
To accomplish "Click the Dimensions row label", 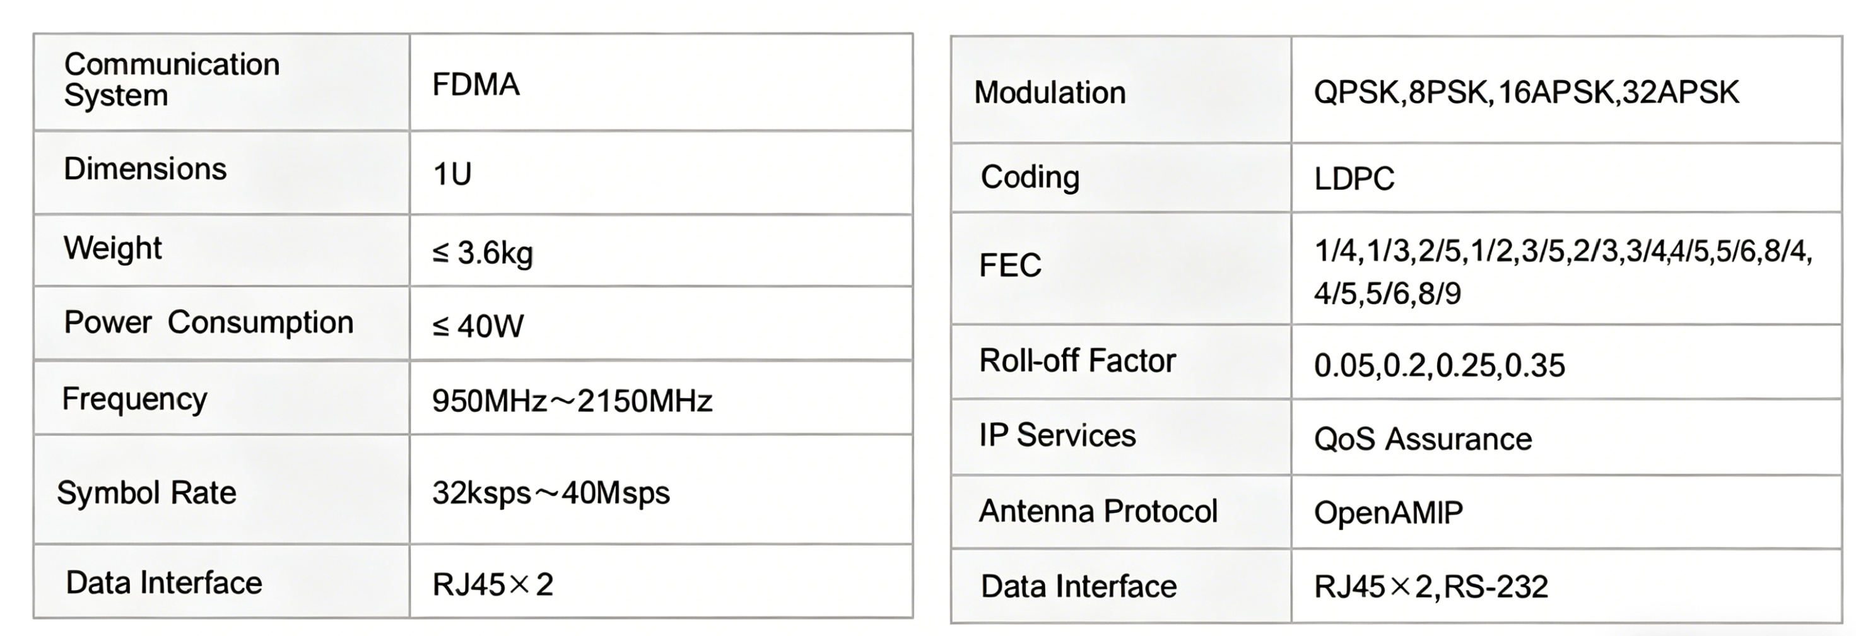I will tap(145, 169).
